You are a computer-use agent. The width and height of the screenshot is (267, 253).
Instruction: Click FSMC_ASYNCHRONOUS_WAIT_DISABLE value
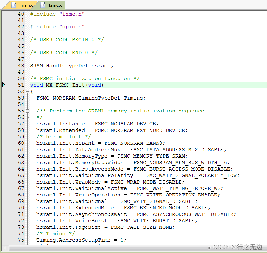(x=185, y=215)
